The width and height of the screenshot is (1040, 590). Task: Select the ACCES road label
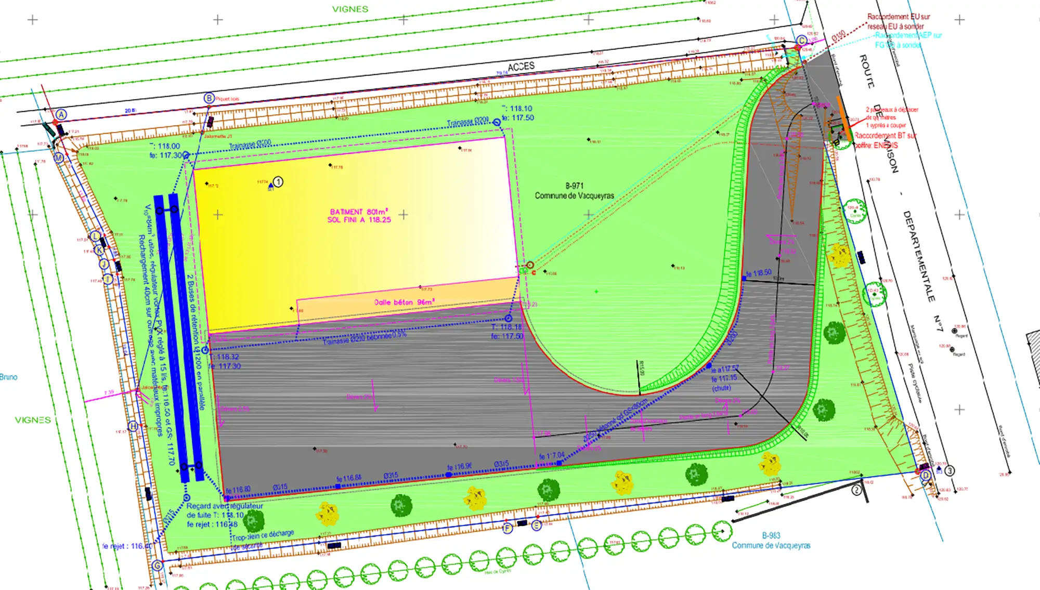[x=521, y=67]
